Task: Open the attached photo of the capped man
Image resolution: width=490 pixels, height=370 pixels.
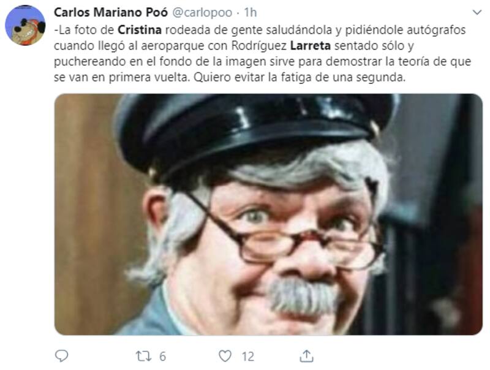Action: pyautogui.click(x=268, y=214)
